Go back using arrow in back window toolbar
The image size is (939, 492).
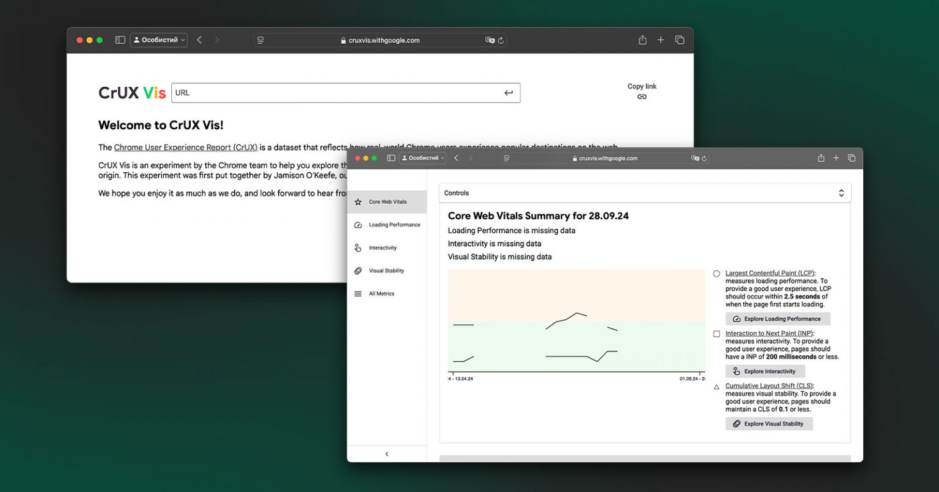(199, 40)
